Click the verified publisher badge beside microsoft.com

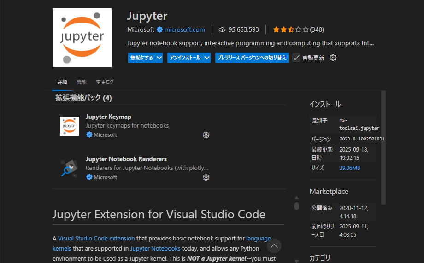(160, 29)
